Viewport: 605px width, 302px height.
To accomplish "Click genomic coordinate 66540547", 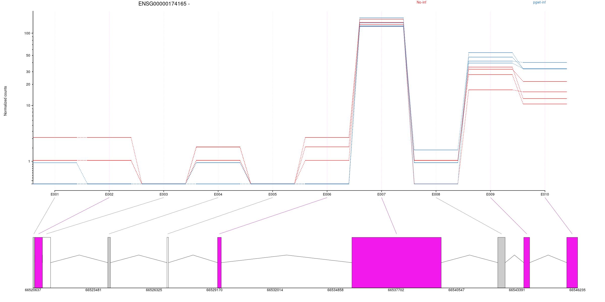I will (x=456, y=290).
